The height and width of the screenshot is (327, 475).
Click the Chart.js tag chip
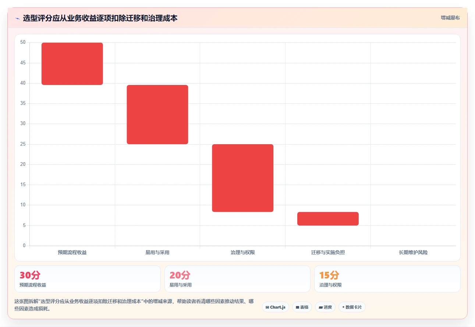tap(276, 307)
